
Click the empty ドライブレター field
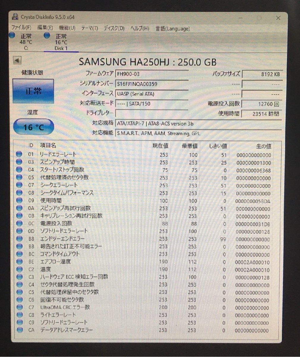click(152, 113)
